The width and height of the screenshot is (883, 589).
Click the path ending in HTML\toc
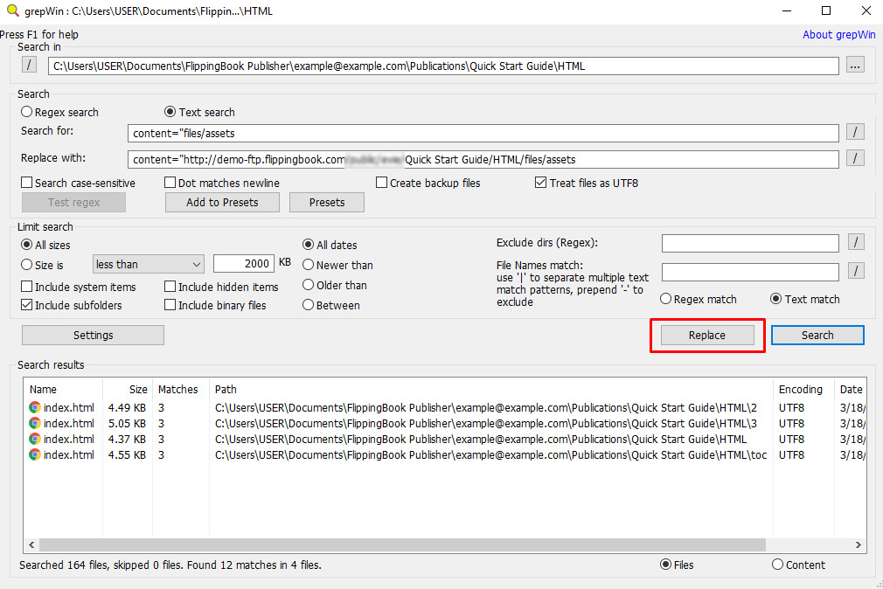[x=490, y=455]
